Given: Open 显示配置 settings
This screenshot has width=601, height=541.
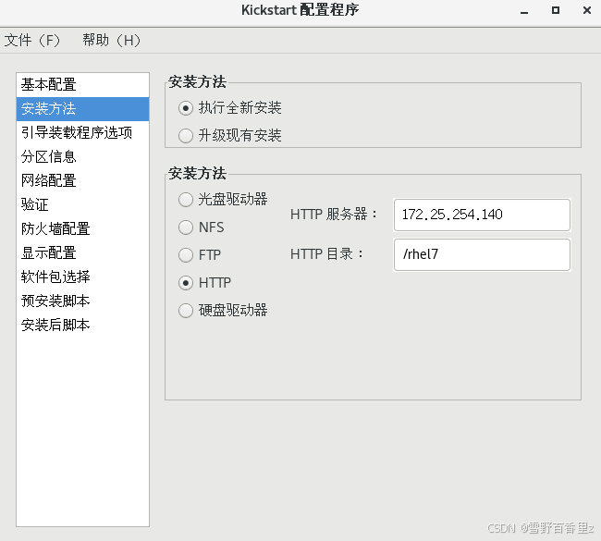Looking at the screenshot, I should tap(82, 253).
